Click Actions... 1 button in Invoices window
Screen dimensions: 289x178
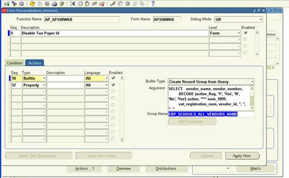[x=84, y=169]
